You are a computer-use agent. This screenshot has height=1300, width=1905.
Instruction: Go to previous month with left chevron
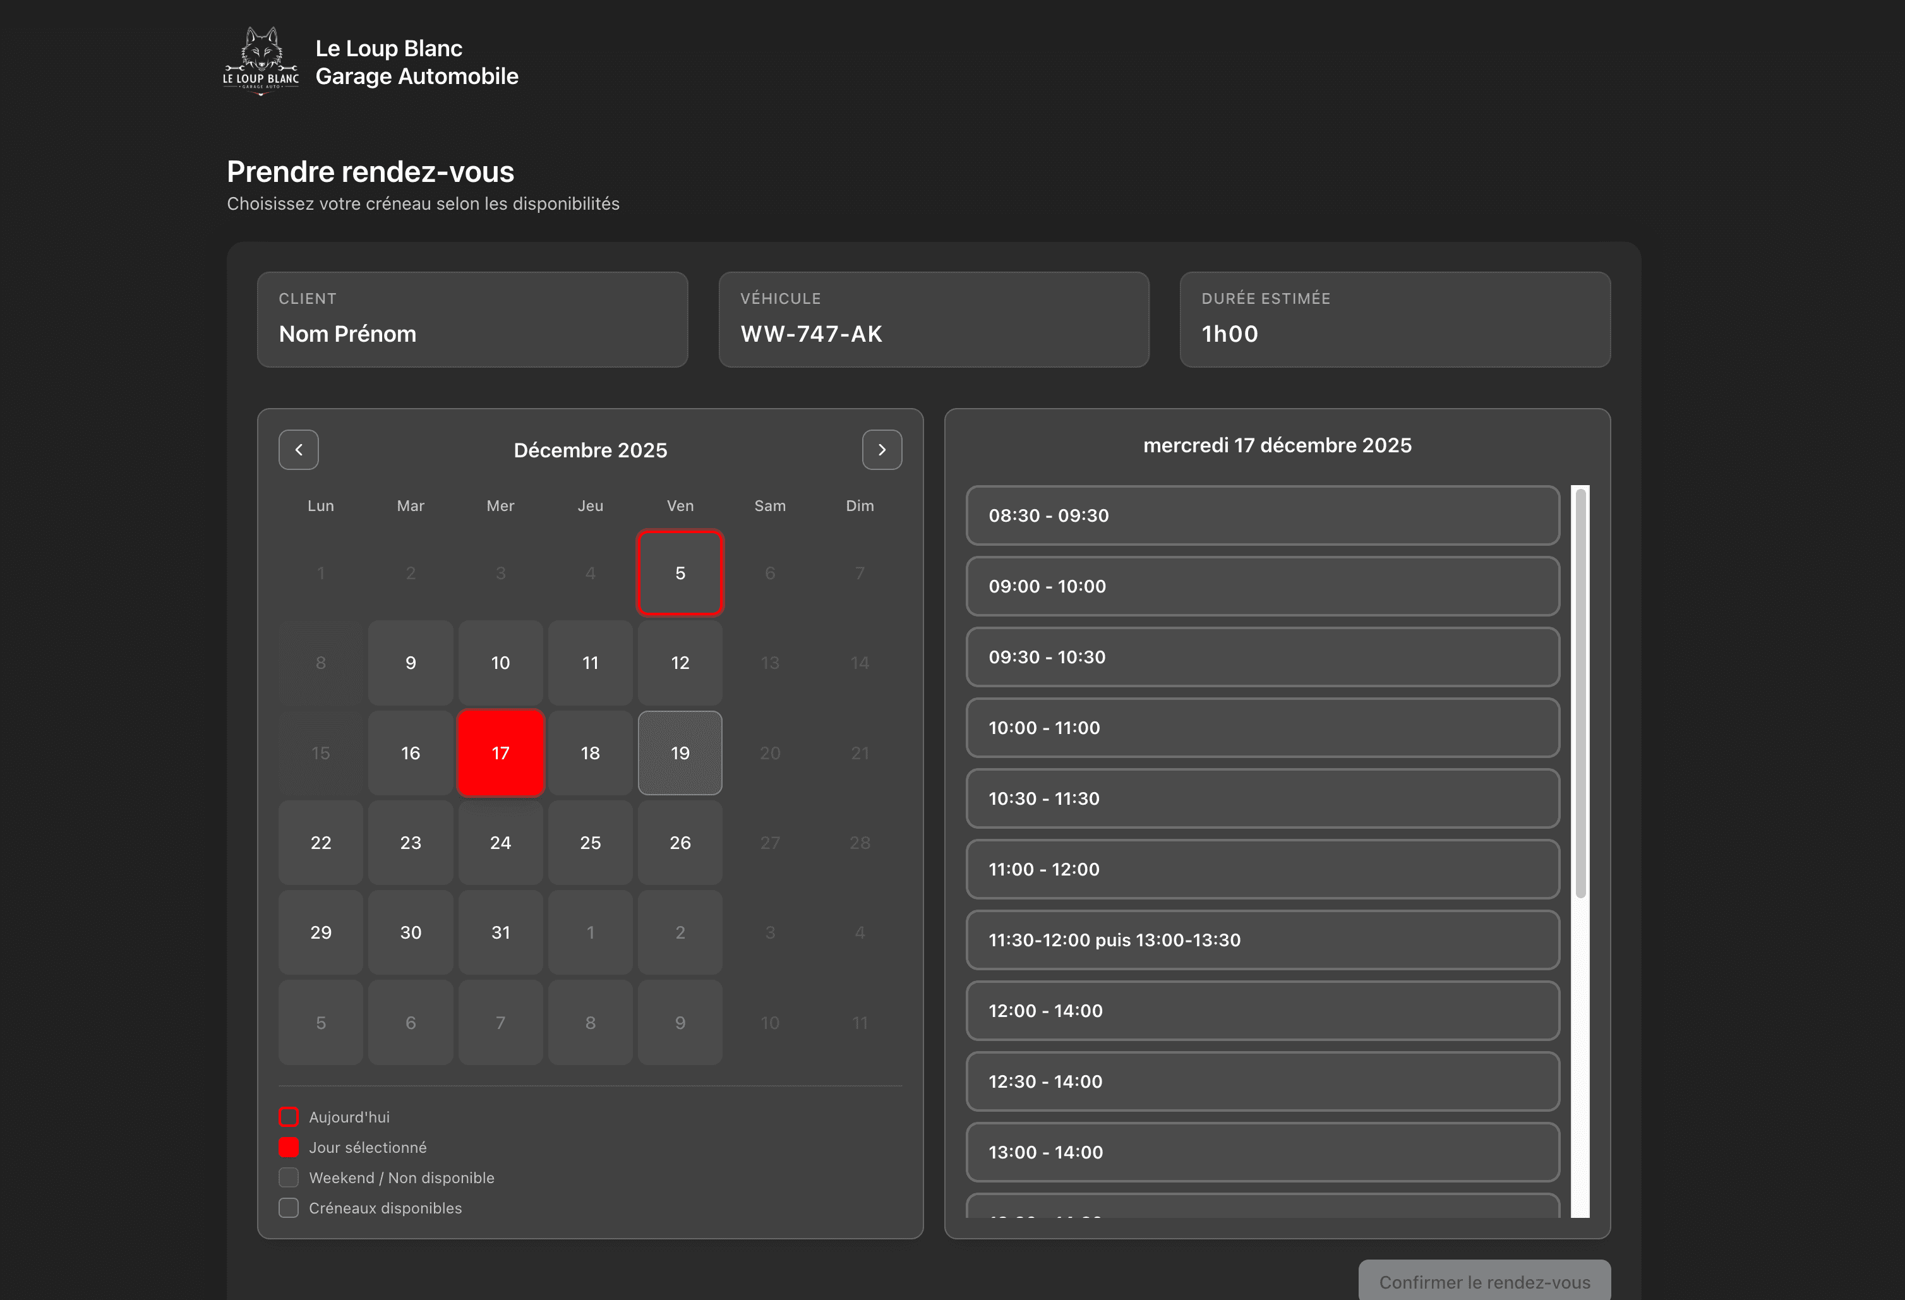point(298,450)
